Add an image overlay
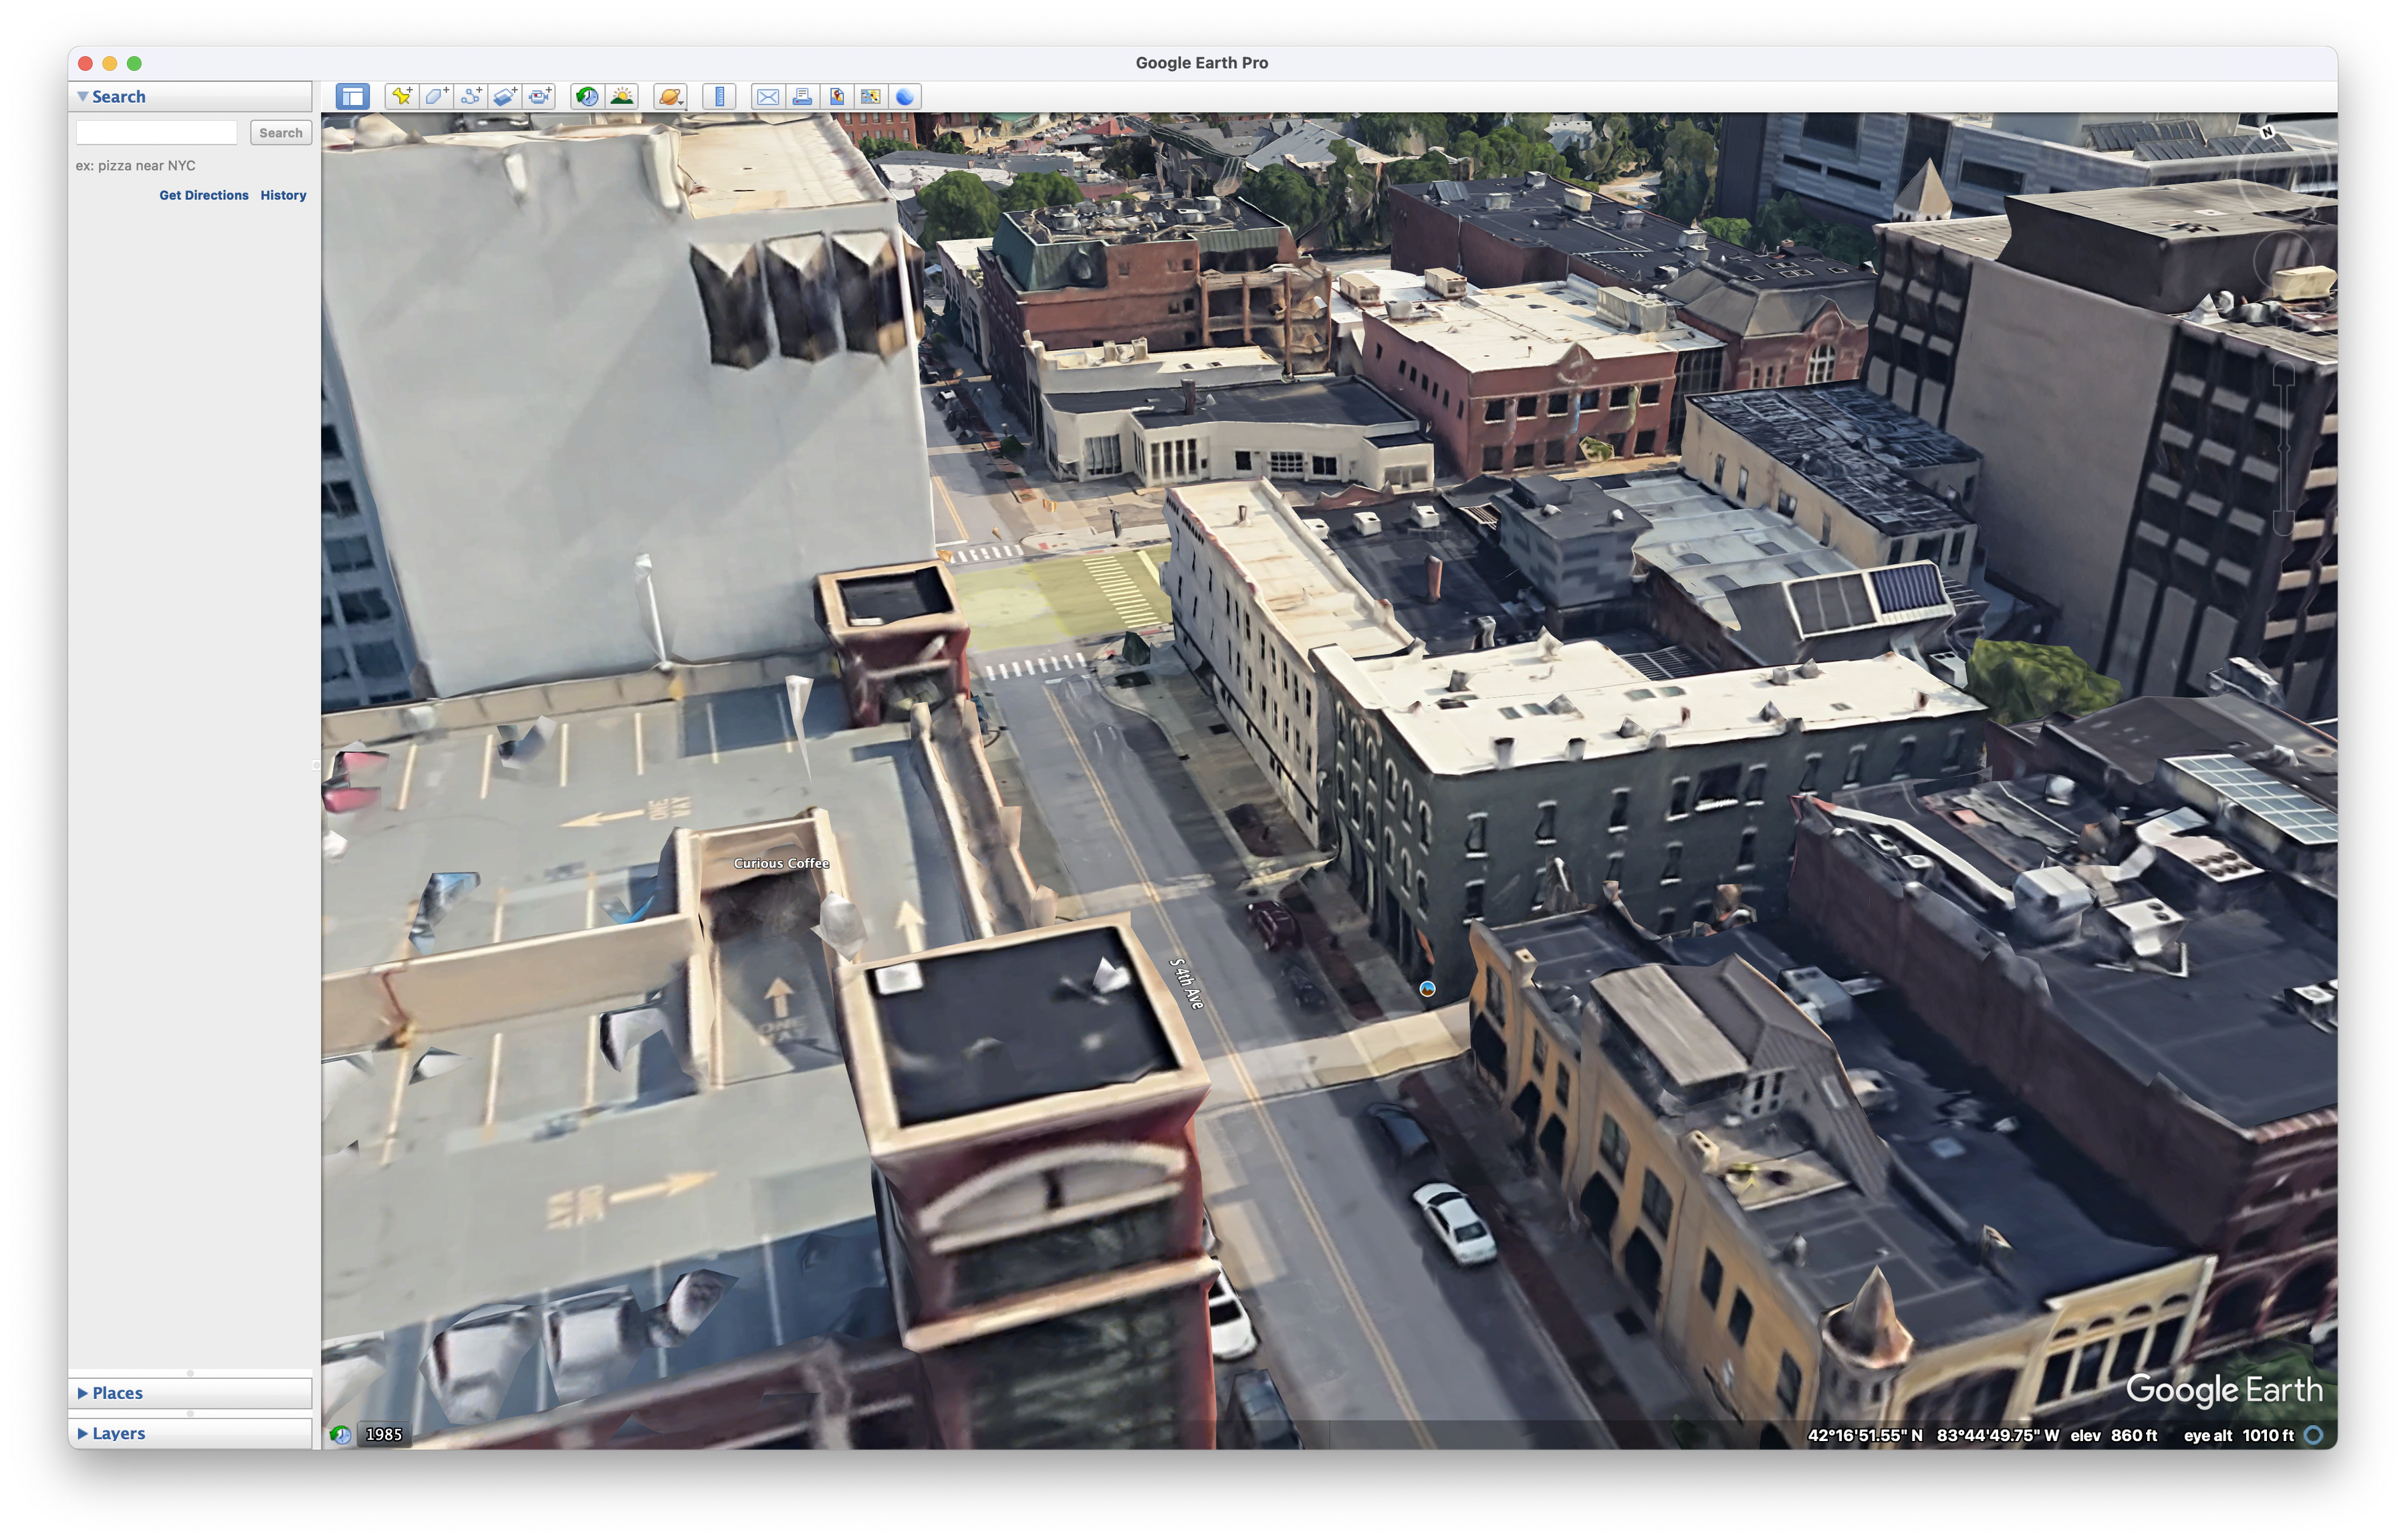Image resolution: width=2406 pixels, height=1540 pixels. (505, 97)
